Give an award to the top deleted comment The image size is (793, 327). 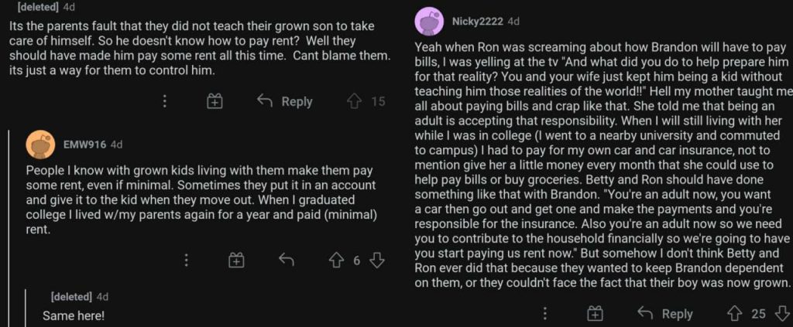[215, 101]
